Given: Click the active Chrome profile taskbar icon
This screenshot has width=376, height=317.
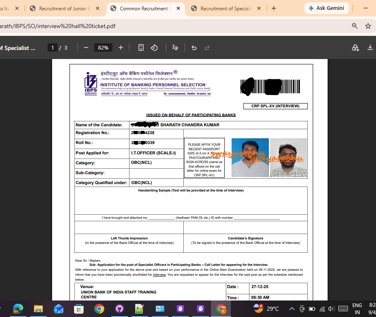Looking at the screenshot, I should (221, 309).
